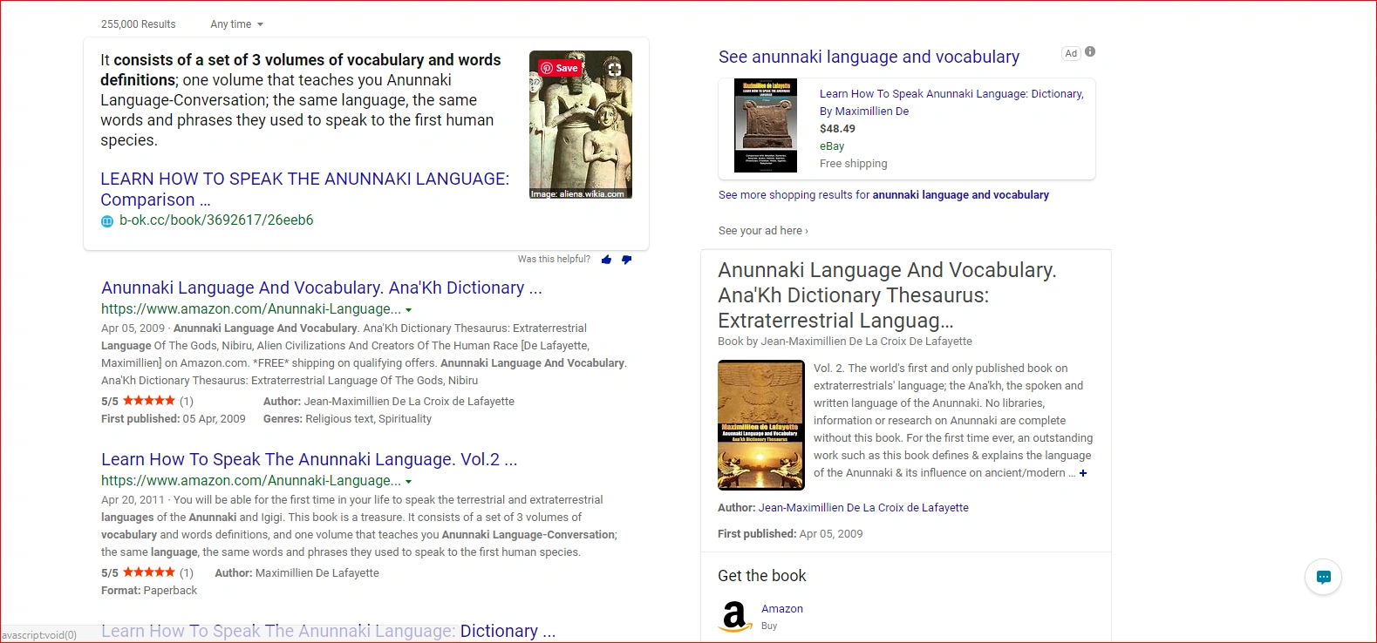Click See your ad here link
1377x643 pixels.
click(763, 231)
